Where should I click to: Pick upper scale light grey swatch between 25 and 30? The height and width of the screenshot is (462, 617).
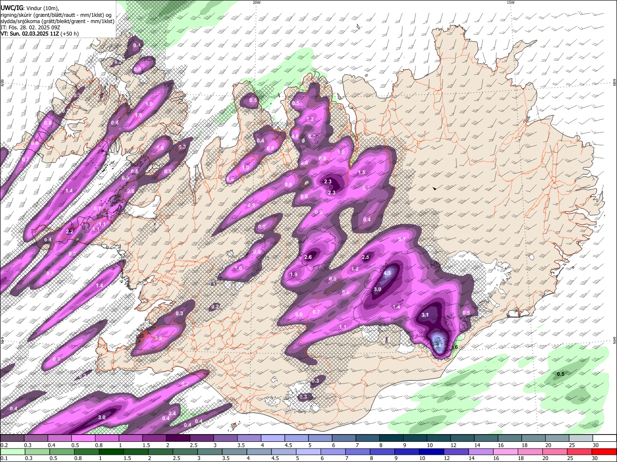(581, 438)
